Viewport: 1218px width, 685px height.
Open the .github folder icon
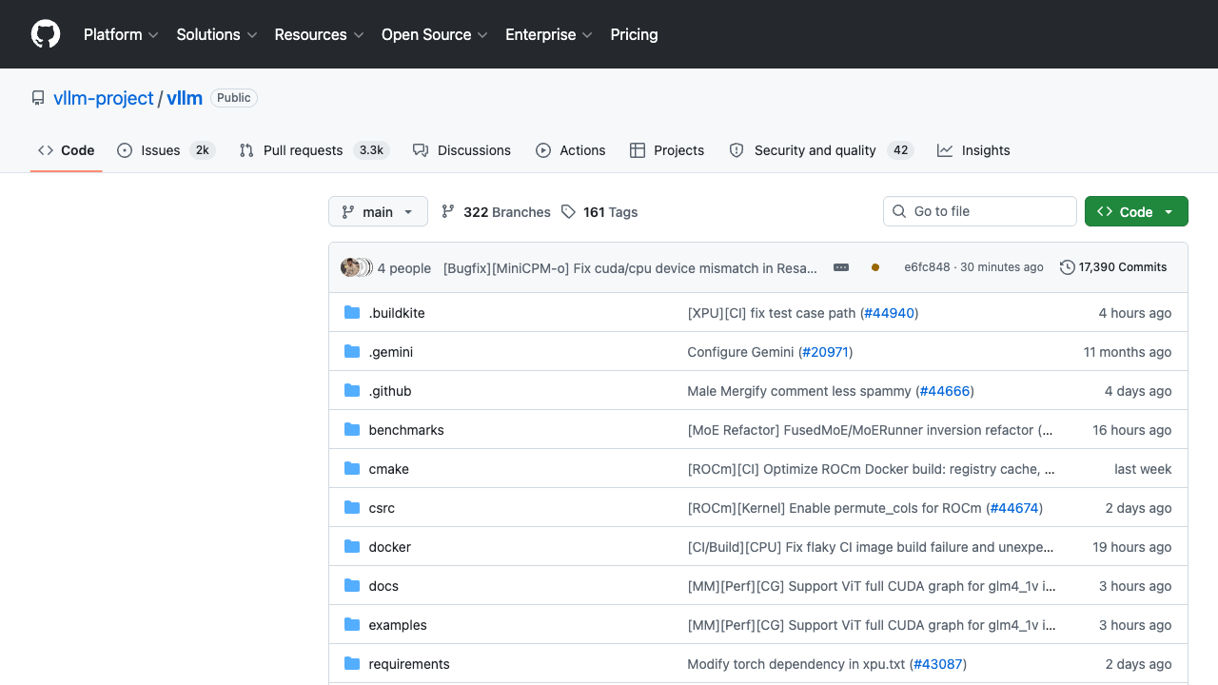point(352,391)
